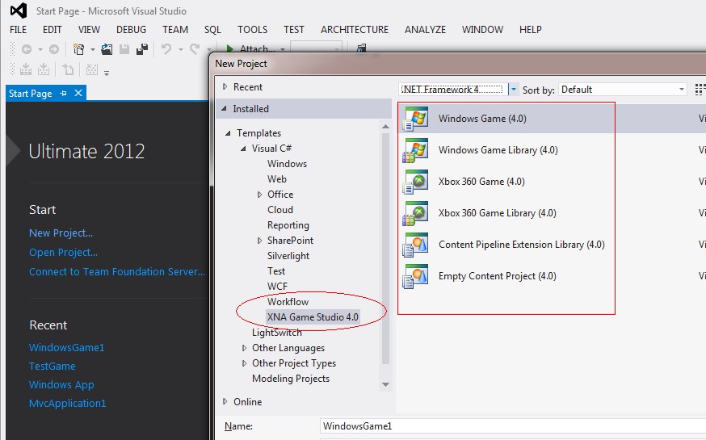Click second download-style icon on second toolbar row

pos(44,69)
